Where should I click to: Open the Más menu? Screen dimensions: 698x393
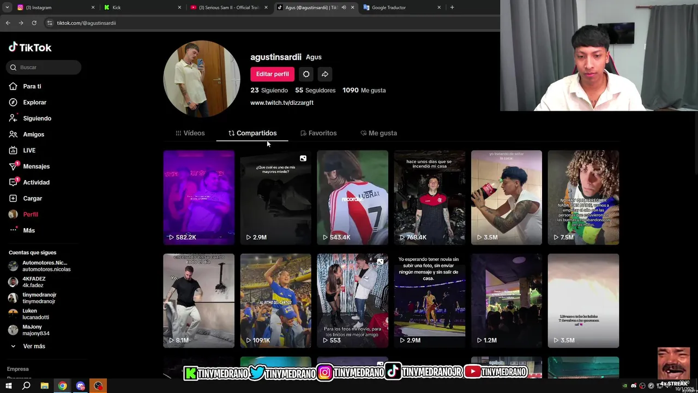pos(22,230)
